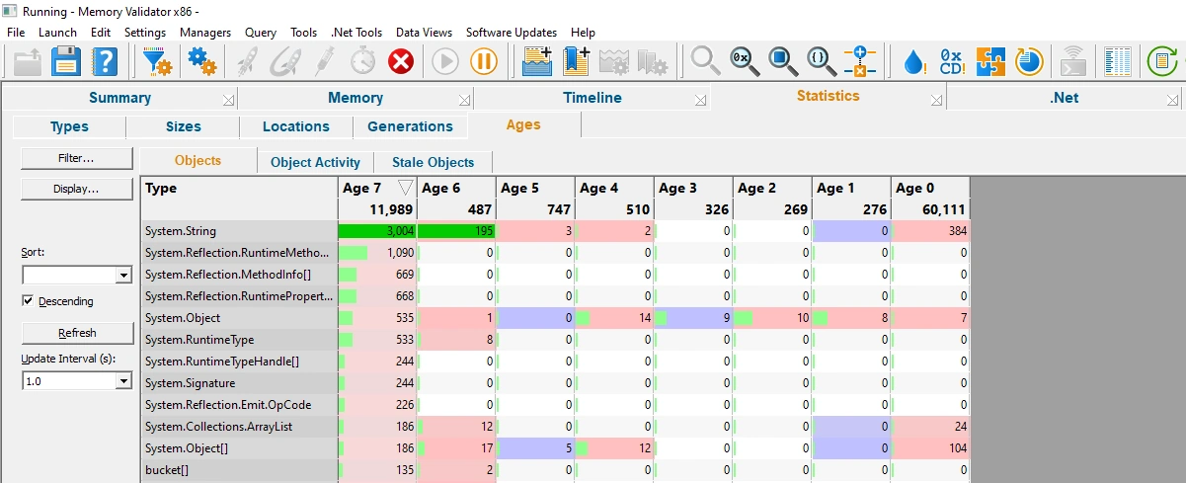The image size is (1186, 483).
Task: Click the orange and blue puzzle pieces icon
Action: (990, 62)
